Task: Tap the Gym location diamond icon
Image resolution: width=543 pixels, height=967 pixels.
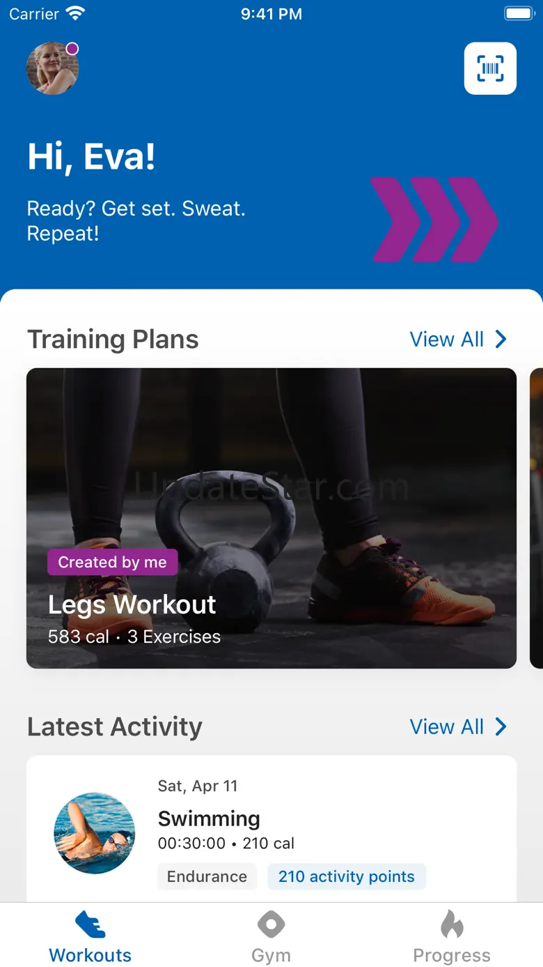Action: coord(271,925)
